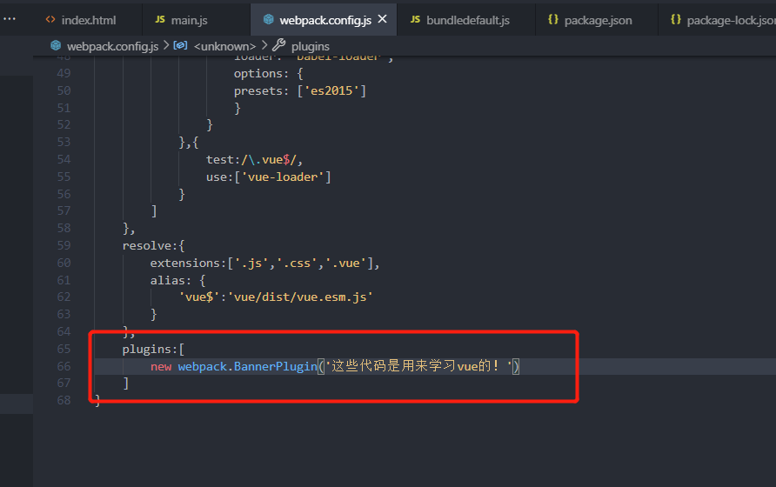Click the '.css' extension string

(x=297, y=264)
